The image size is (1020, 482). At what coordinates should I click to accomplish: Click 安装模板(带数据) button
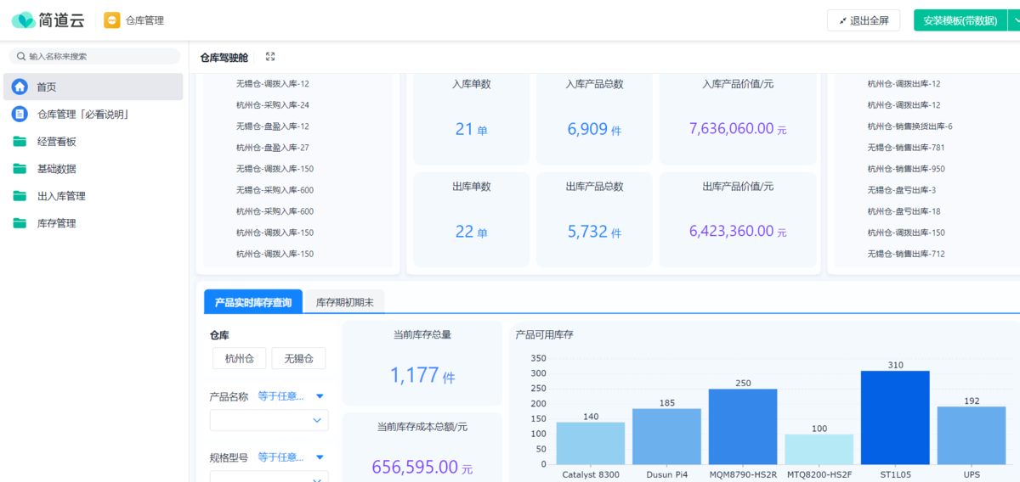[x=960, y=20]
